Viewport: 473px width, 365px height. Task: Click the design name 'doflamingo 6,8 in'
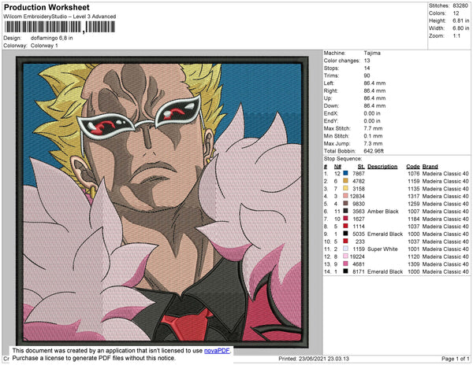51,39
